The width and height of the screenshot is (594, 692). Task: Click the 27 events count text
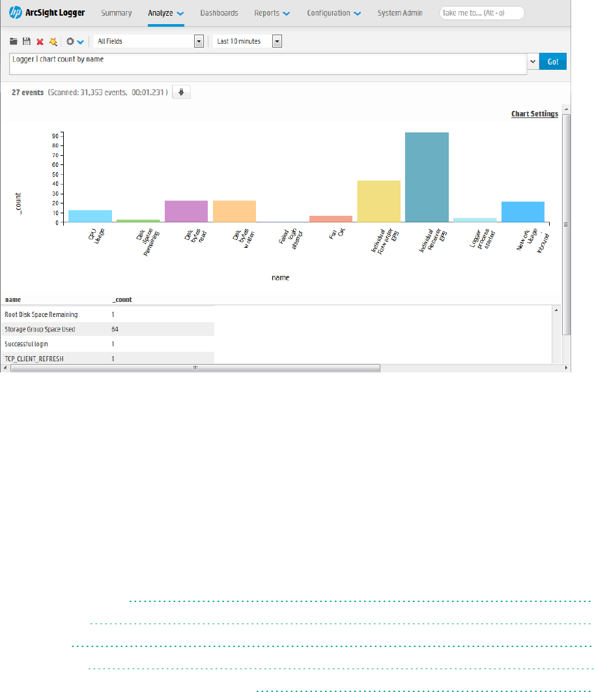coord(27,92)
